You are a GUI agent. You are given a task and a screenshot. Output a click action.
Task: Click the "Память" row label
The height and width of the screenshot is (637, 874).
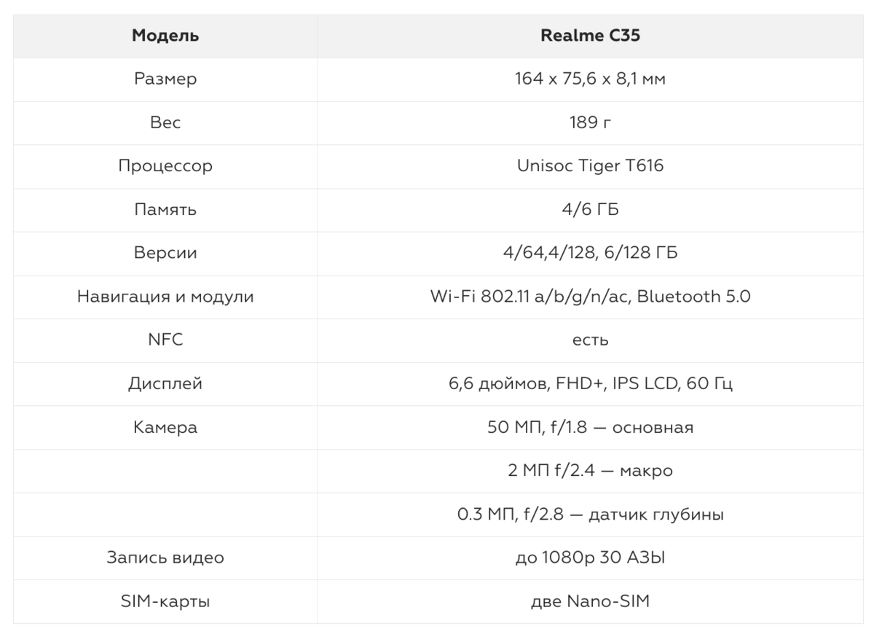(x=165, y=210)
